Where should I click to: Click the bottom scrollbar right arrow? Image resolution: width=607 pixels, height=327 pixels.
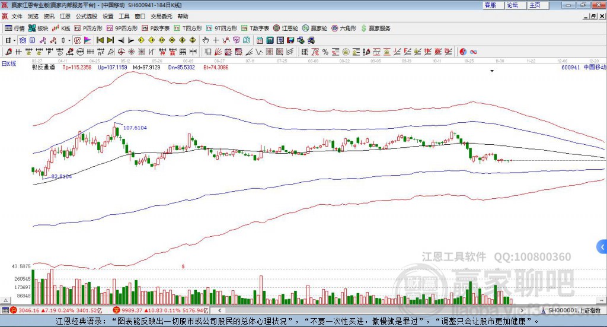pos(522,310)
